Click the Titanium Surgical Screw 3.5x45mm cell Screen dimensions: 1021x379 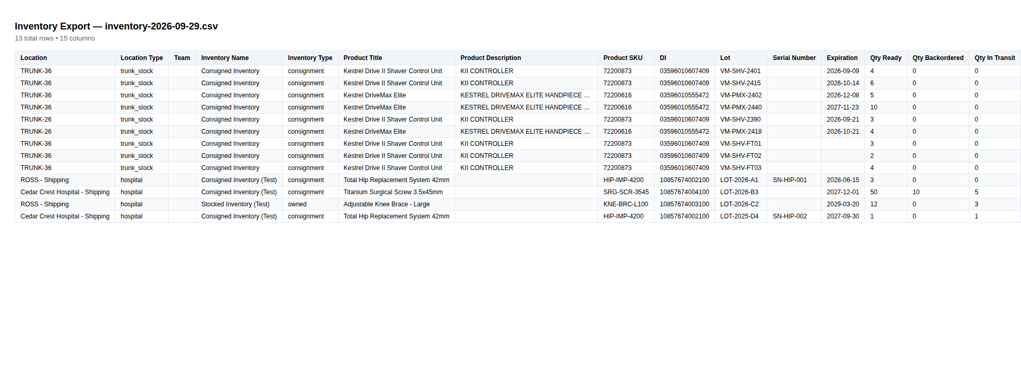click(397, 192)
